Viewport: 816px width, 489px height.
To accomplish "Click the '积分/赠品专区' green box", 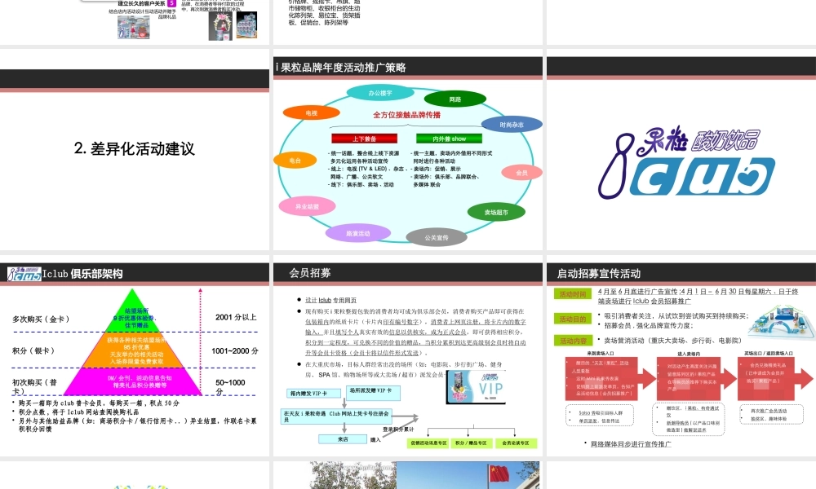I will point(471,443).
